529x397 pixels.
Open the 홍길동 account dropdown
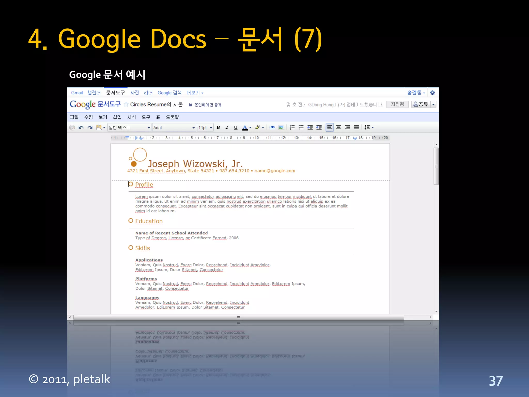(x=416, y=93)
